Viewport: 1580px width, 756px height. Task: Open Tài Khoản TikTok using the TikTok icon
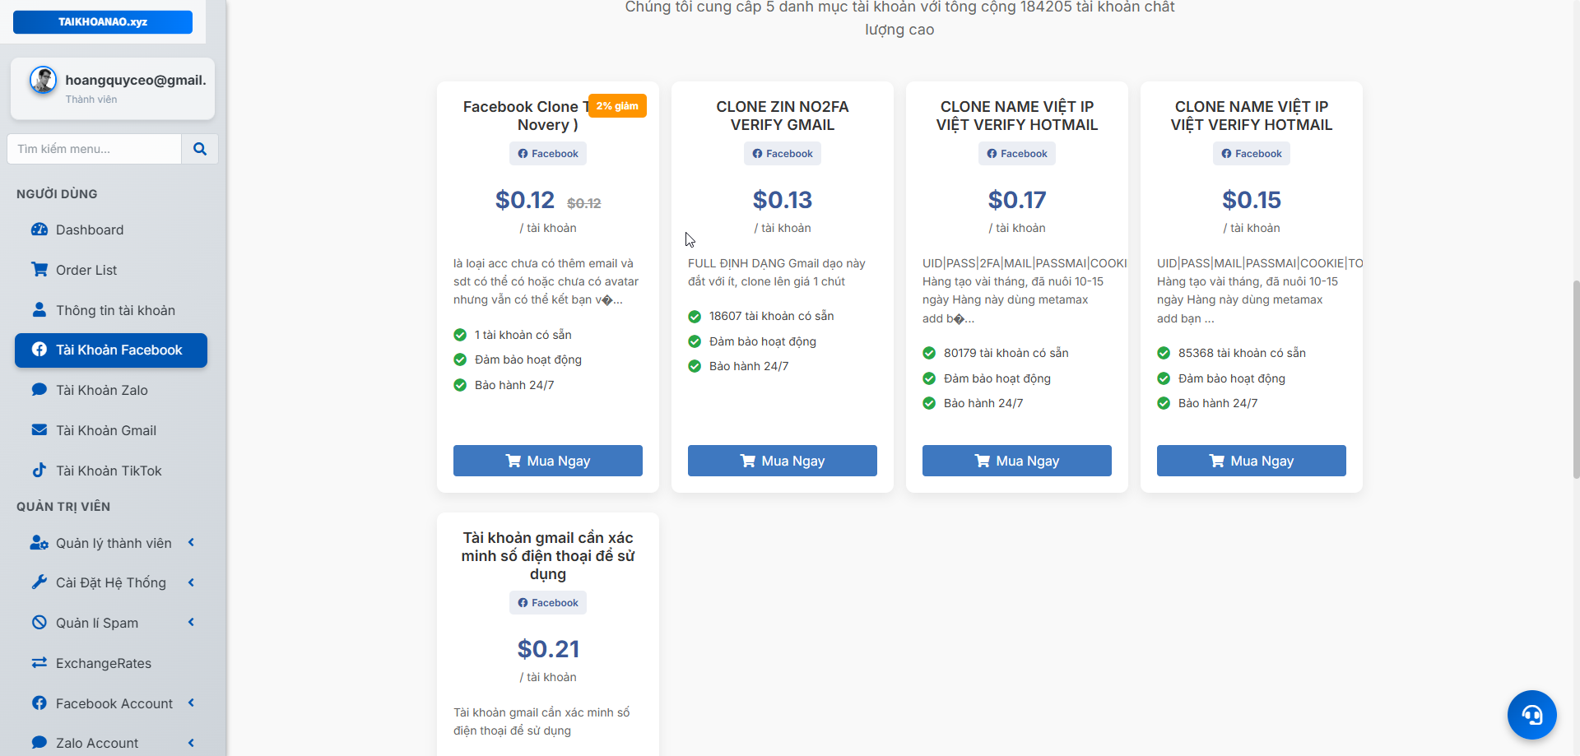39,471
